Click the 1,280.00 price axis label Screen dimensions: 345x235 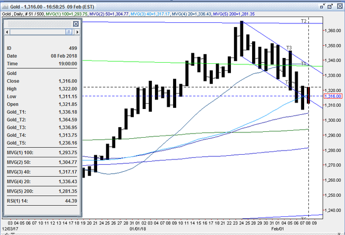(x=333, y=150)
